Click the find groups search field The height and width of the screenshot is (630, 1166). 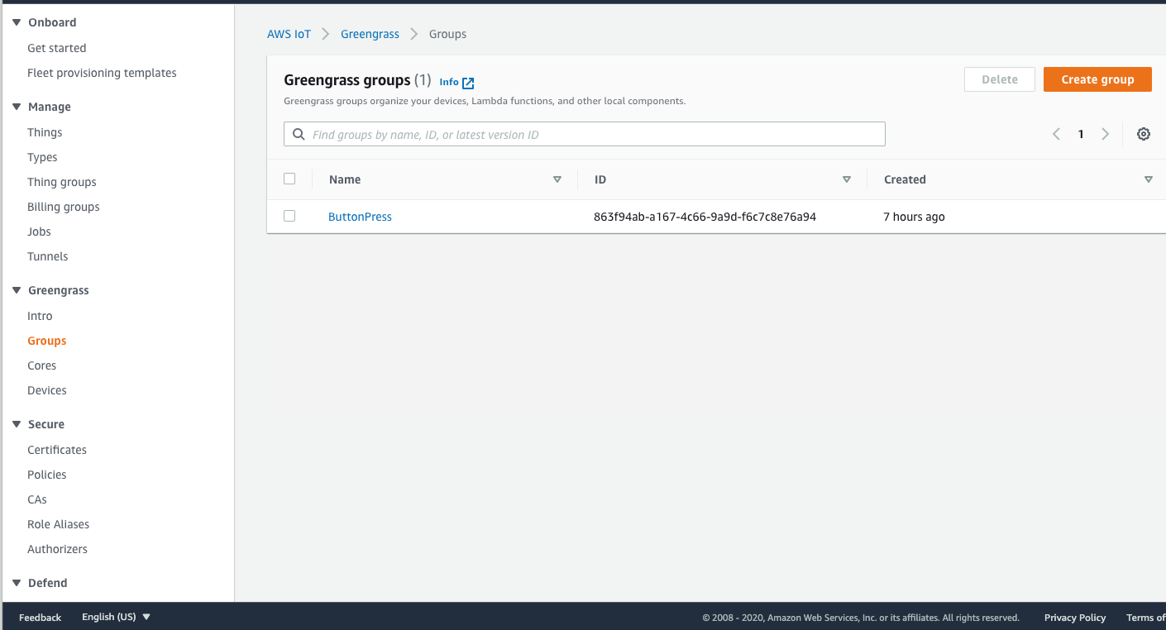[x=584, y=133]
